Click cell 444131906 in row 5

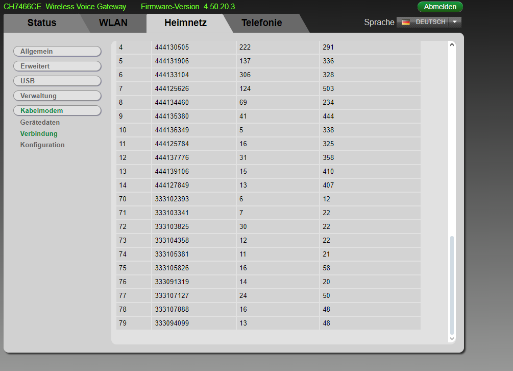[193, 61]
